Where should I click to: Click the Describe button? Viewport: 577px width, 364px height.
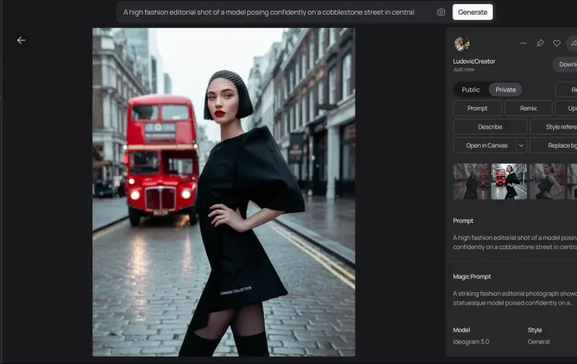(x=490, y=127)
